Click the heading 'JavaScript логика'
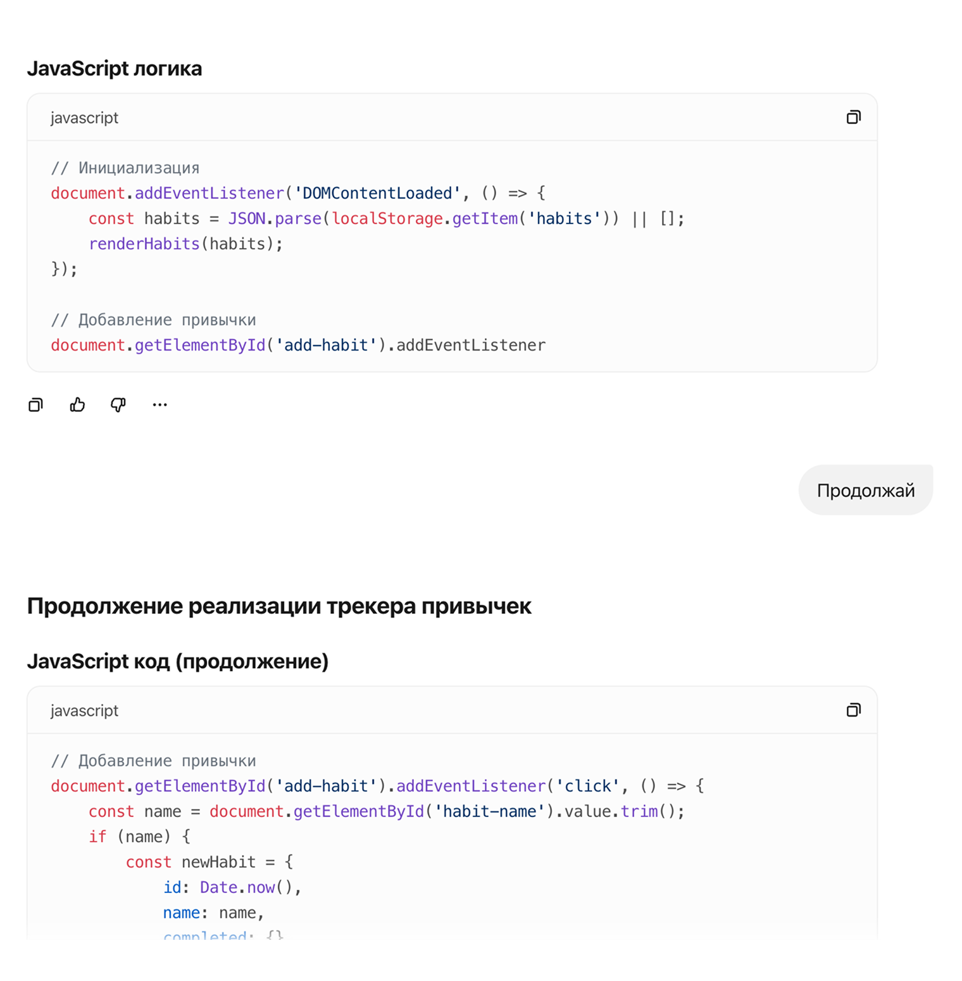Screen dimensions: 962x981 click(x=115, y=68)
